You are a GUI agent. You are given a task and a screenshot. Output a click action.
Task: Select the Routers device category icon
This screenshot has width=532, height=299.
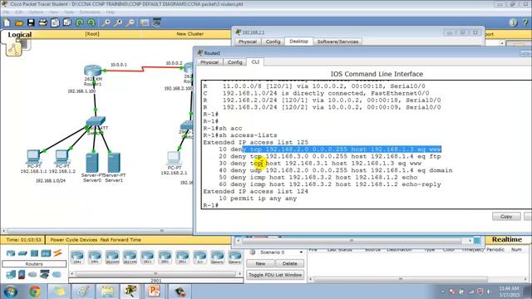11,253
